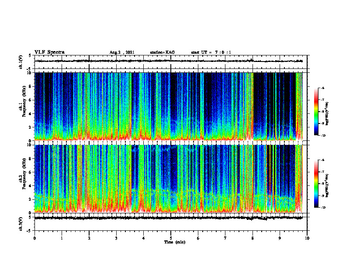Click the time axis tick label "0"
Viewport: 346px width, 267px height.
35,238
